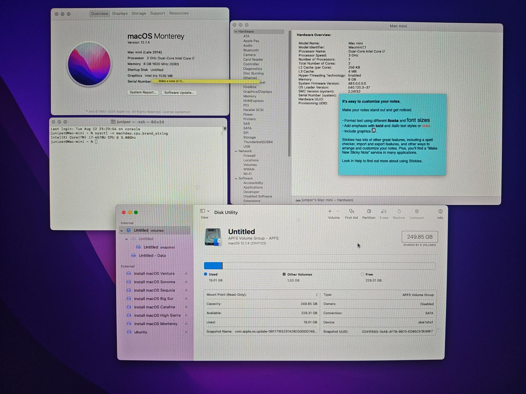Eject Install macOS Monterey volume
The height and width of the screenshot is (394, 526).
pos(186,324)
